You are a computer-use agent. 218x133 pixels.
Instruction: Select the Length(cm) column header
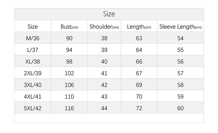[139, 27]
